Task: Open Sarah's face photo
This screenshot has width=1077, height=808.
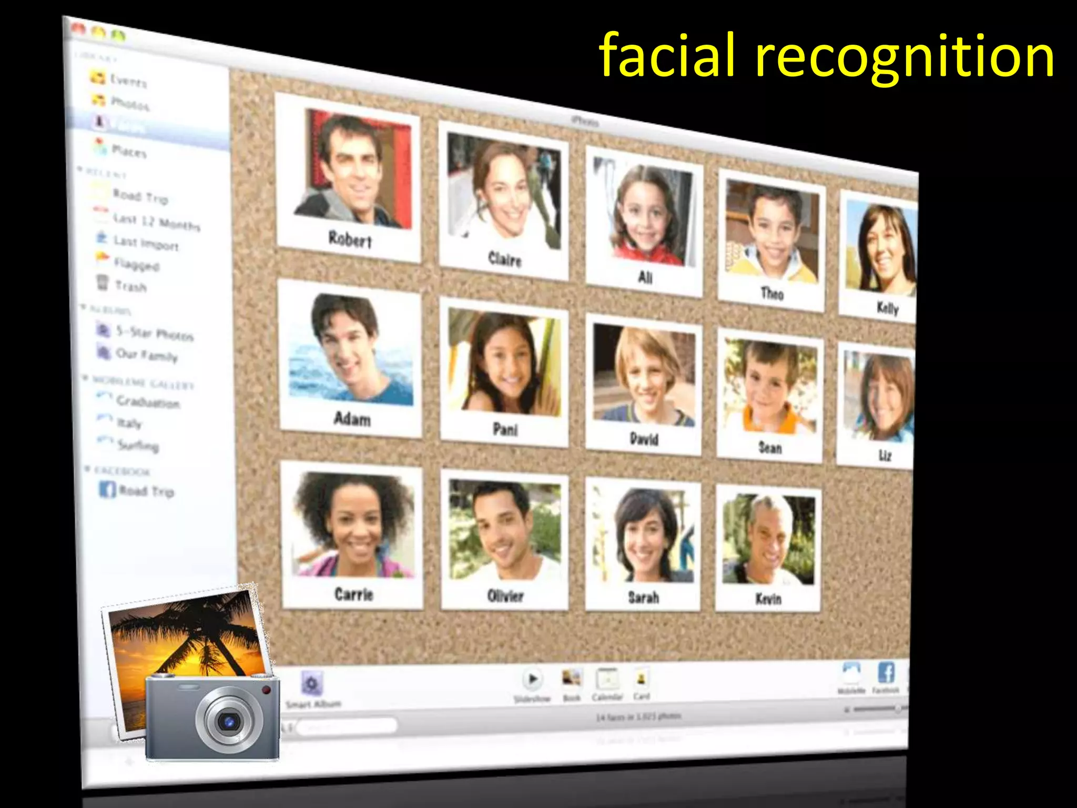Action: [644, 534]
